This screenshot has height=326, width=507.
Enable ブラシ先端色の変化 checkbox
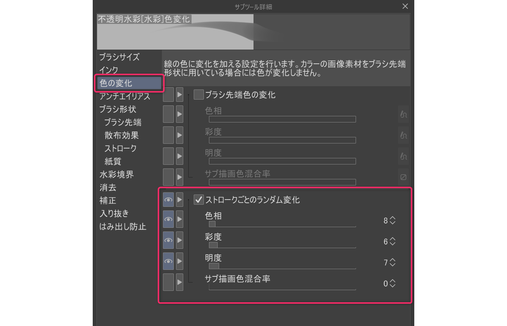point(199,95)
